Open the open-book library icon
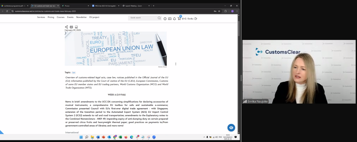The width and height of the screenshot is (357, 142). 170,19
